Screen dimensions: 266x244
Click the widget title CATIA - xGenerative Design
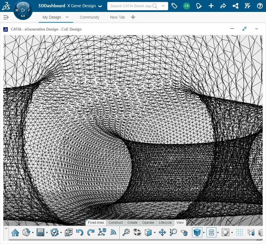(x=46, y=29)
